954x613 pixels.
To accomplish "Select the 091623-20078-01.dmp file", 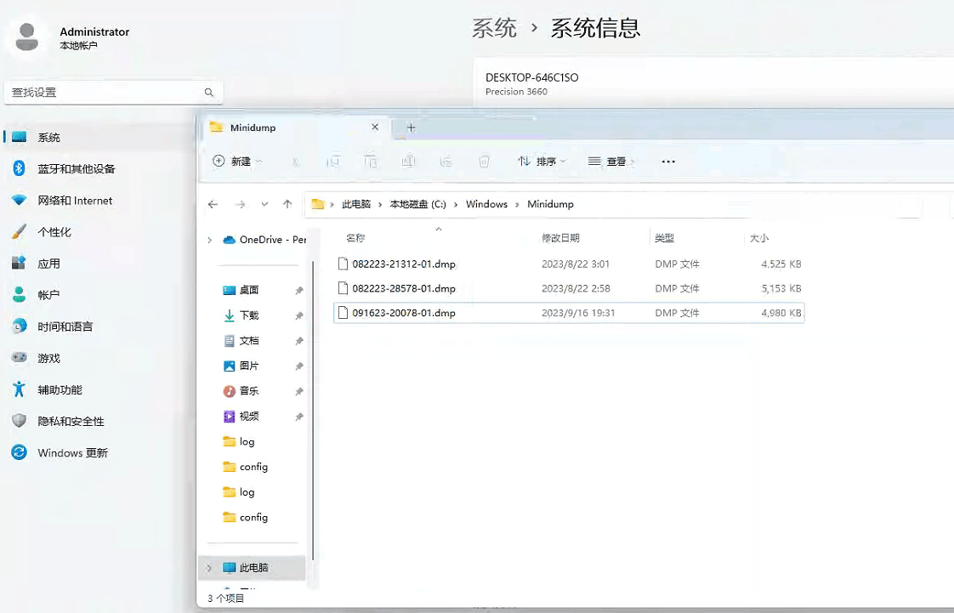I will tap(404, 312).
